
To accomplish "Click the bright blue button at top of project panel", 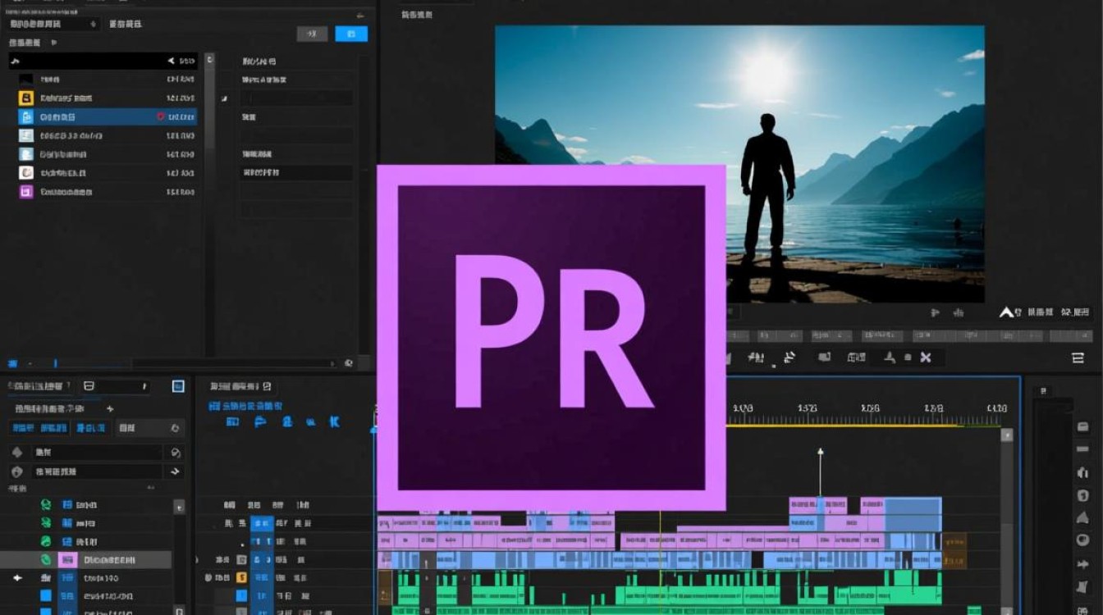I will 351,34.
